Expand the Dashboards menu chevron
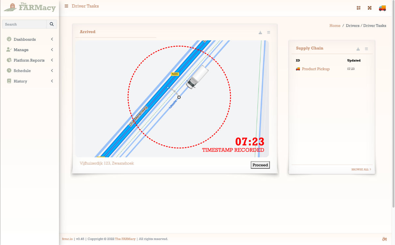The width and height of the screenshot is (395, 245). 52,39
